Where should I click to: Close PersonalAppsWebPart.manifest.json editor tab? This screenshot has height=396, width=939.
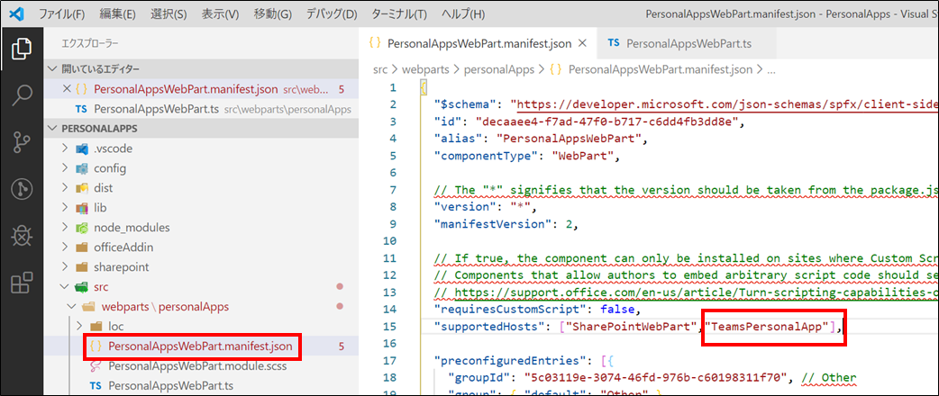click(585, 43)
